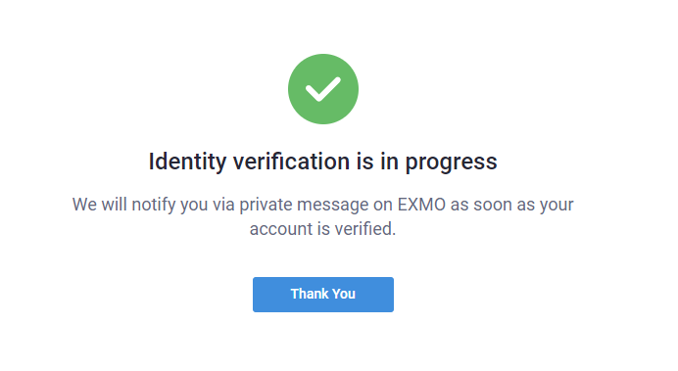Click 'is in' within the heading
The height and width of the screenshot is (371, 678).
tap(377, 162)
